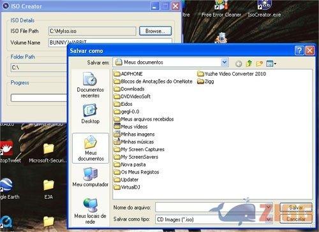319x232 pixels.
Task: Select the Downloads folder
Action: (x=129, y=89)
